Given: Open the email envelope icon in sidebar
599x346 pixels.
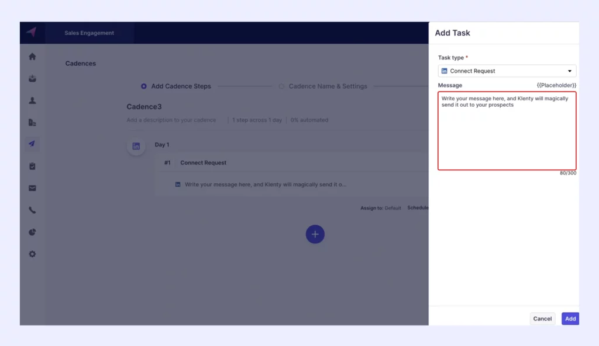Looking at the screenshot, I should point(32,188).
